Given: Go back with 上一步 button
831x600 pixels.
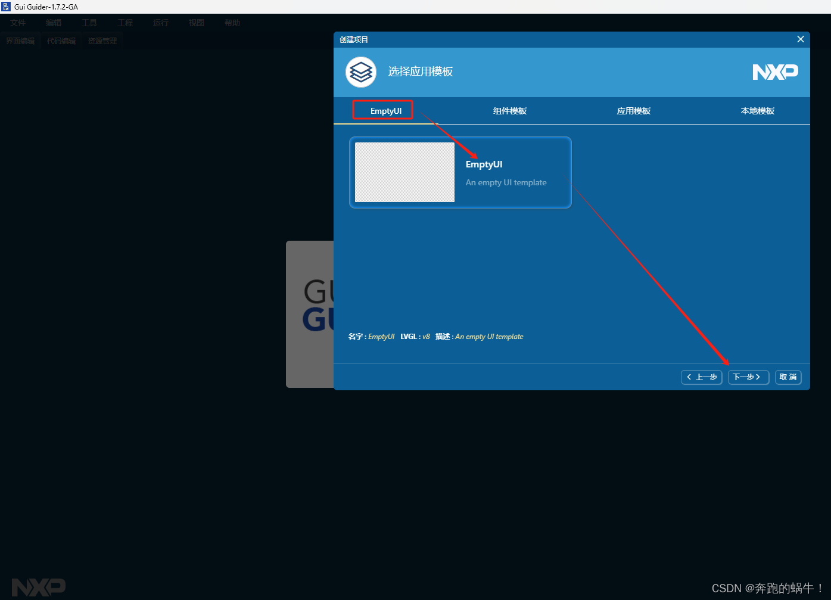Looking at the screenshot, I should pos(702,377).
